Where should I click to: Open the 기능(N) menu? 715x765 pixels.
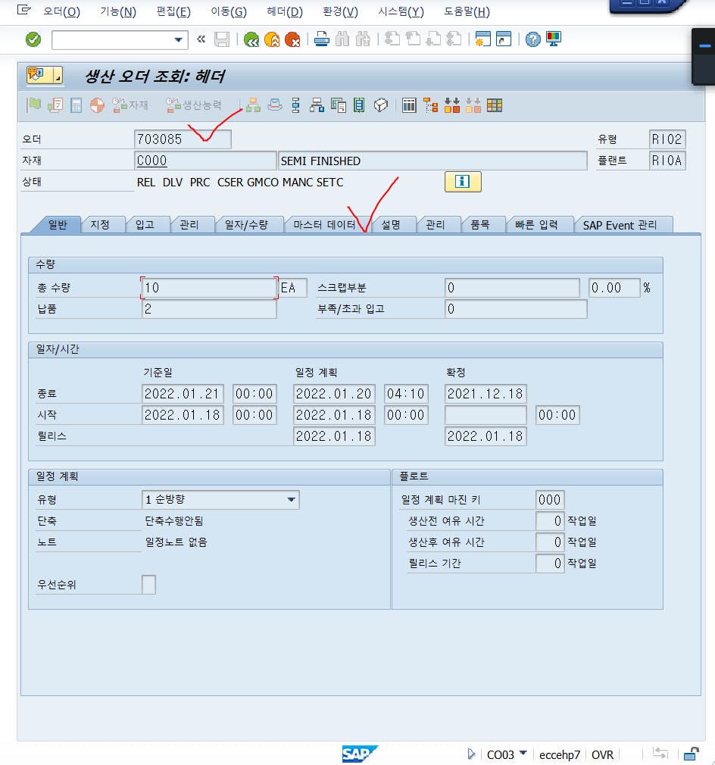(118, 11)
